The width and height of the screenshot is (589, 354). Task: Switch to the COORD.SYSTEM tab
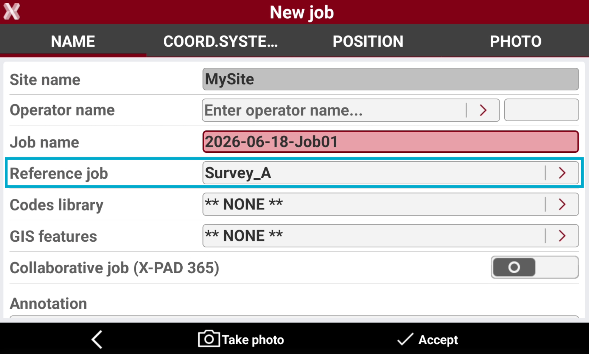(x=220, y=41)
